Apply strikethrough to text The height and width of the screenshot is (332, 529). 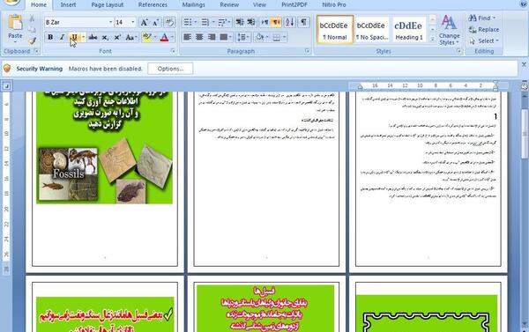click(93, 37)
